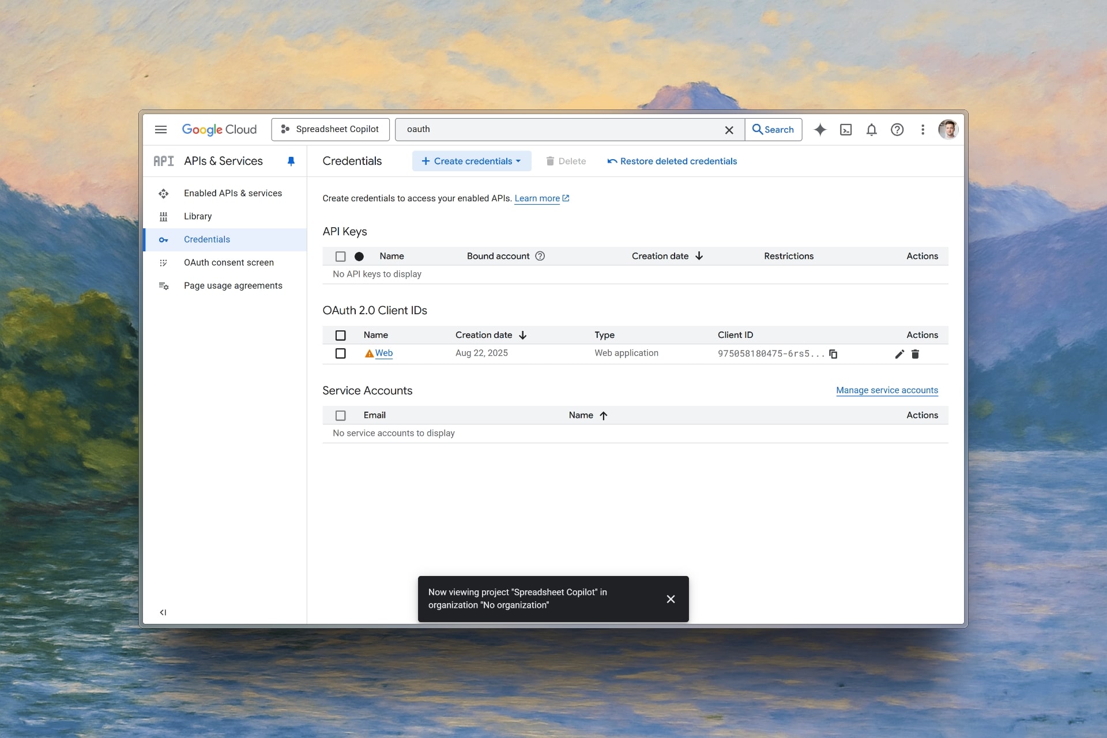Viewport: 1107px width, 738px height.
Task: Check the Web OAuth client row checkbox
Action: tap(340, 353)
